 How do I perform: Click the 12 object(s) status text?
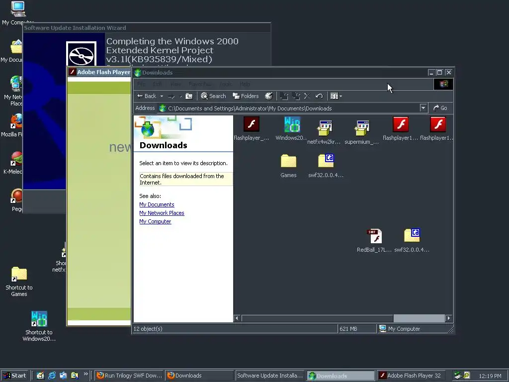pos(148,329)
